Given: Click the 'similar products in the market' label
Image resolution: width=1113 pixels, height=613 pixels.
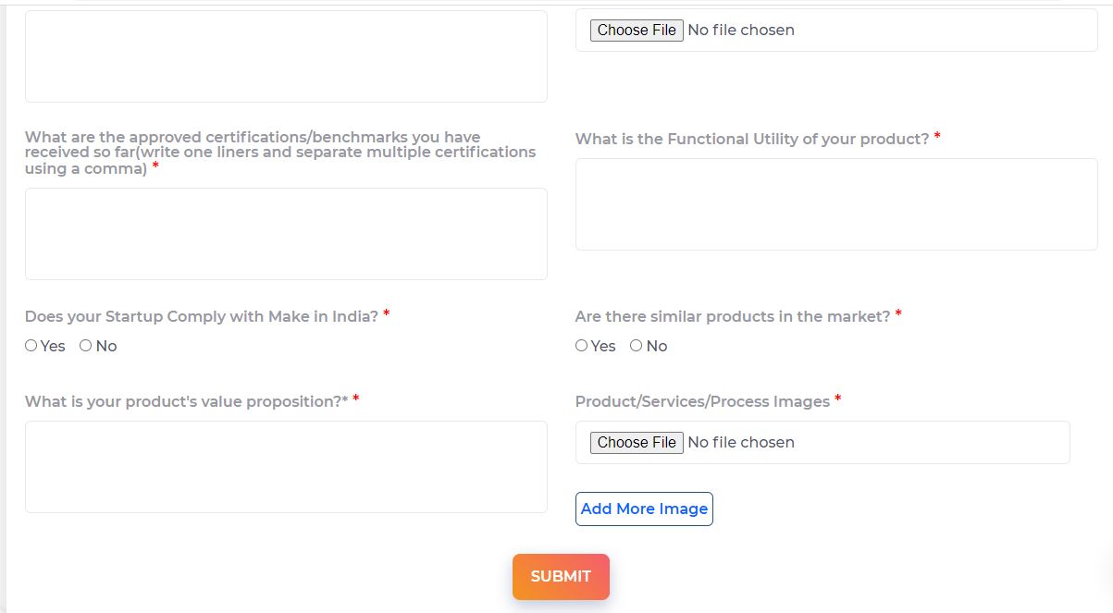Looking at the screenshot, I should tap(732, 316).
